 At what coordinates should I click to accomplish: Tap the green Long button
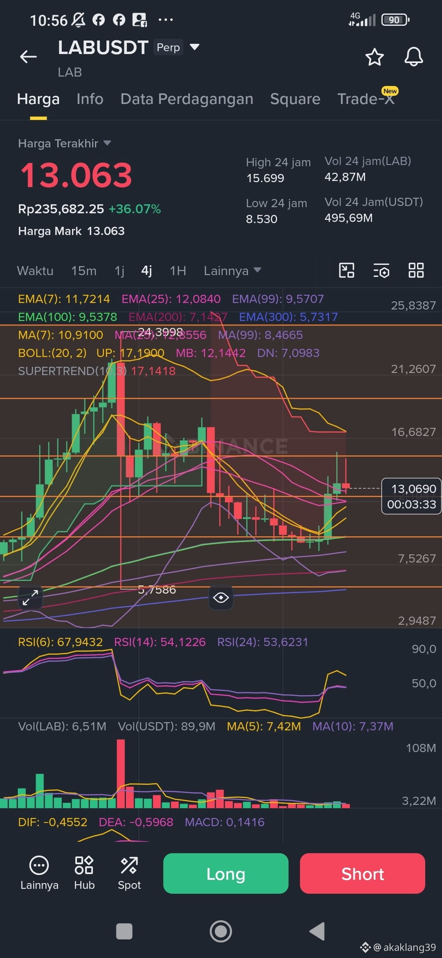coord(226,873)
